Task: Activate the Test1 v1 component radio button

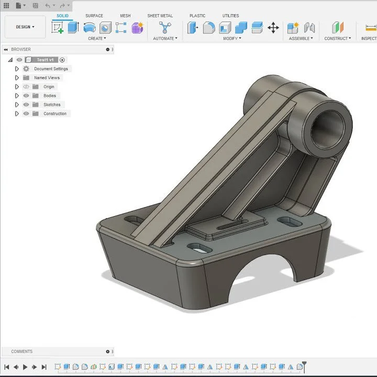Action: (62, 60)
